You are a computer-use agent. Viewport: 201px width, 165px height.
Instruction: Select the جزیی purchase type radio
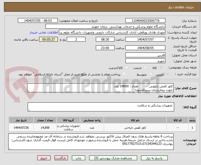pos(167,74)
